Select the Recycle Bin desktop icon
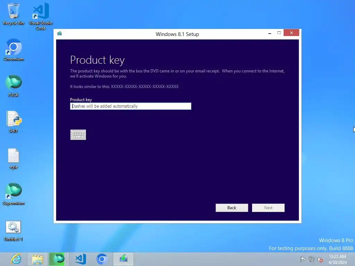 14,14
